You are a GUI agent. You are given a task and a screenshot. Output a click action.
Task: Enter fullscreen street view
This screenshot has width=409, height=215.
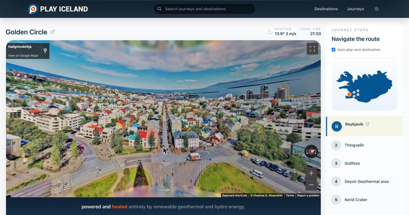coord(312,49)
